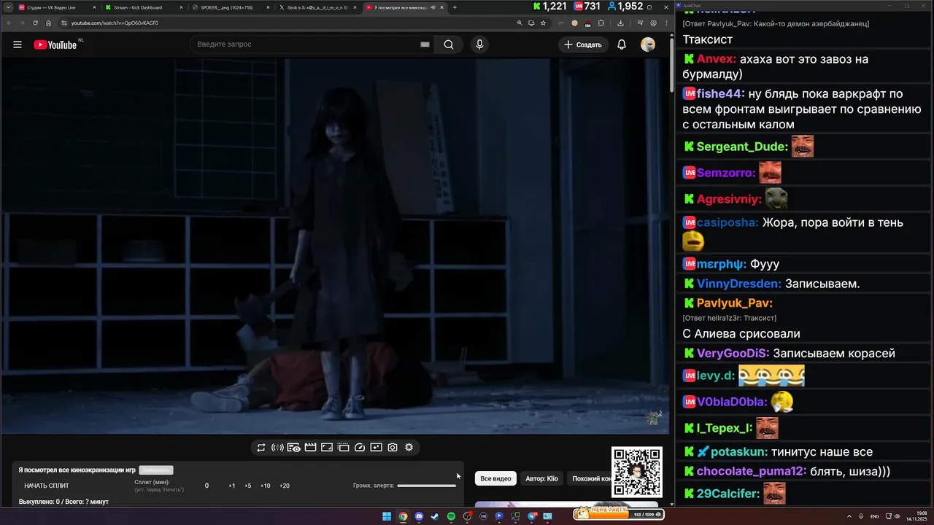Open the YouTube hamburger guide menu
Viewport: 934px width, 525px height.
coord(18,44)
